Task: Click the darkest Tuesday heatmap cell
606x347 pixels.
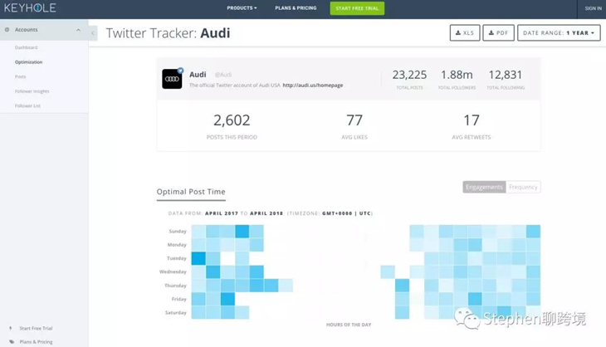Action: click(198, 258)
